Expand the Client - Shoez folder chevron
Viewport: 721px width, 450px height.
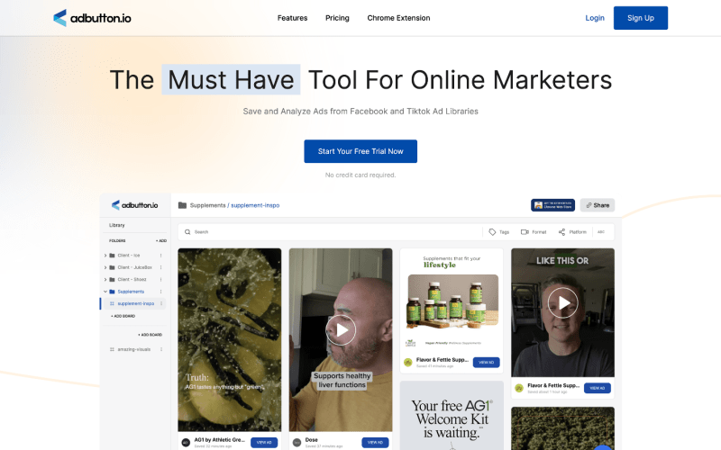pyautogui.click(x=105, y=279)
